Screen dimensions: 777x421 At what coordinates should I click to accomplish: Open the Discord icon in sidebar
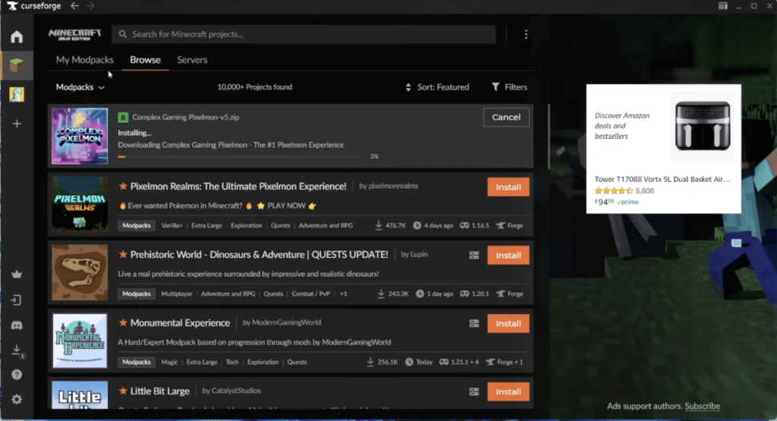click(17, 325)
